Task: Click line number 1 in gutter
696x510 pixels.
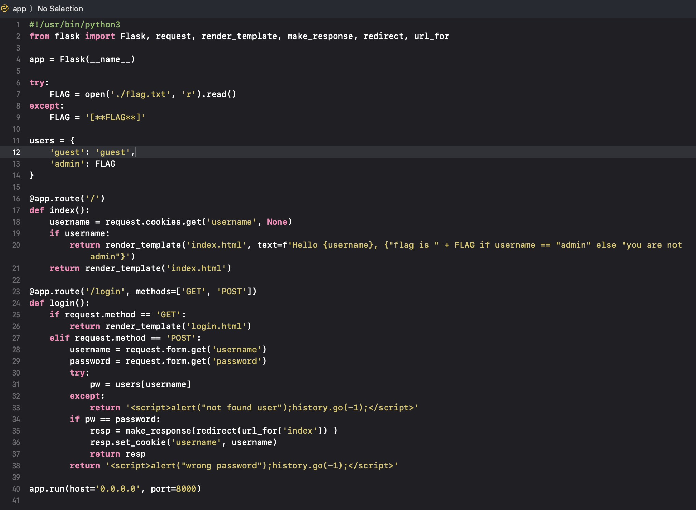Action: coord(18,25)
